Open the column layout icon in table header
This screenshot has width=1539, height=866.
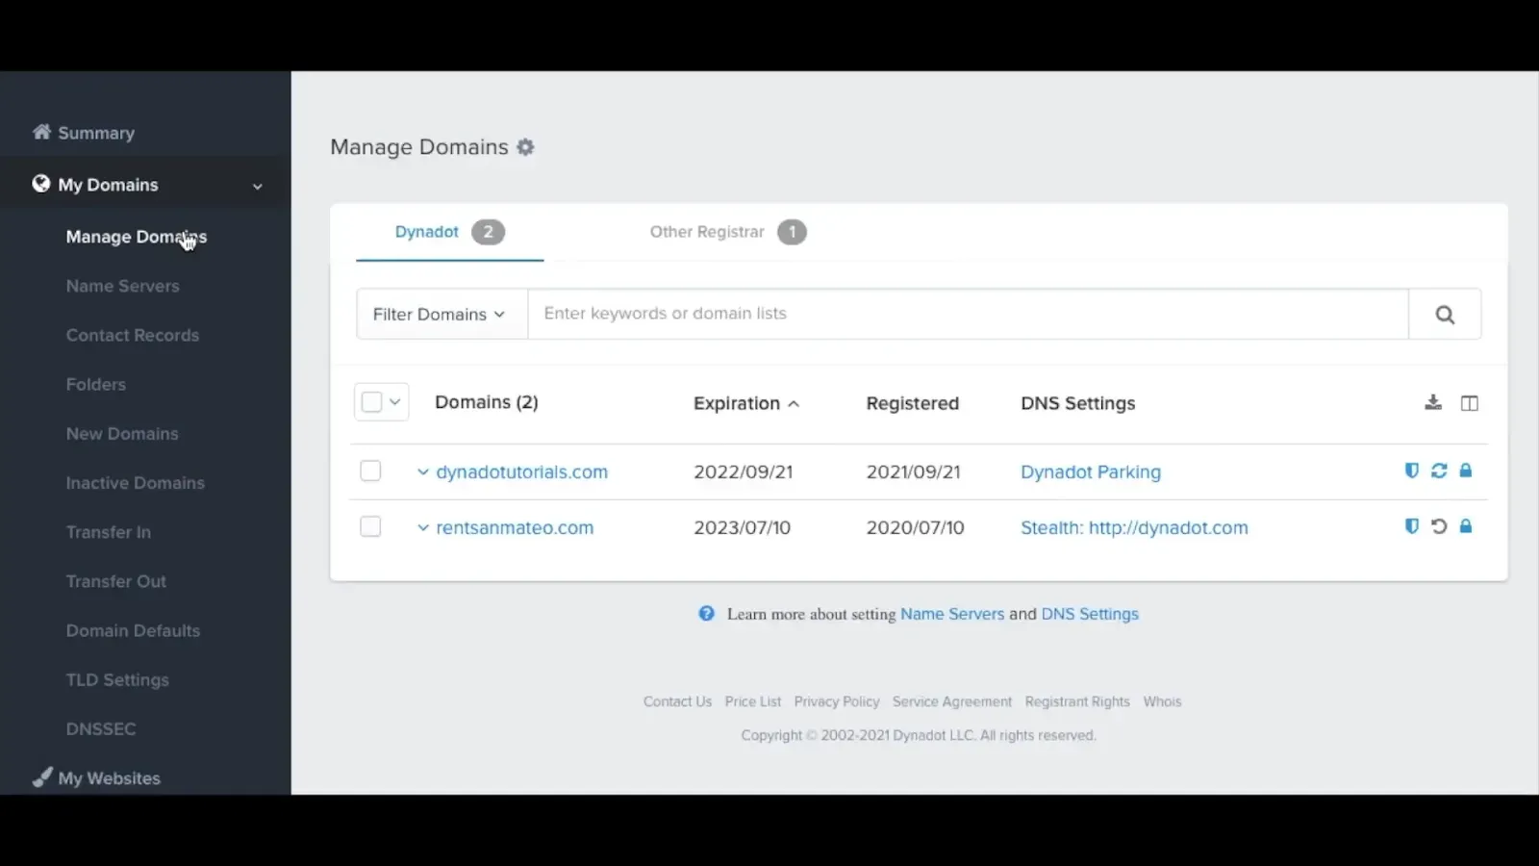(1470, 403)
